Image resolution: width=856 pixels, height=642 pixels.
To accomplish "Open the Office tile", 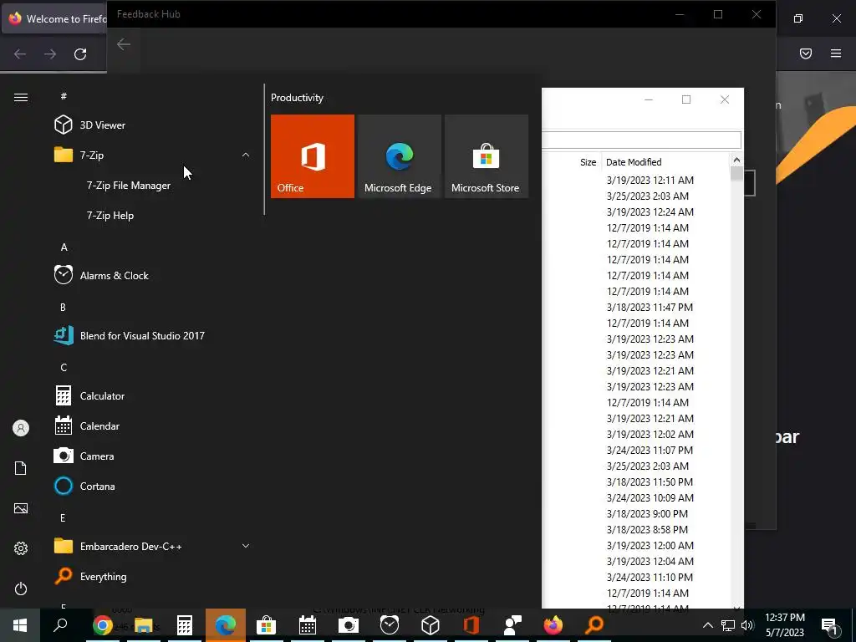I will click(313, 156).
